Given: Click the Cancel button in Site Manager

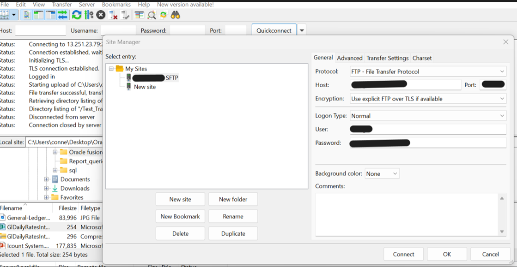Looking at the screenshot, I should point(490,254).
